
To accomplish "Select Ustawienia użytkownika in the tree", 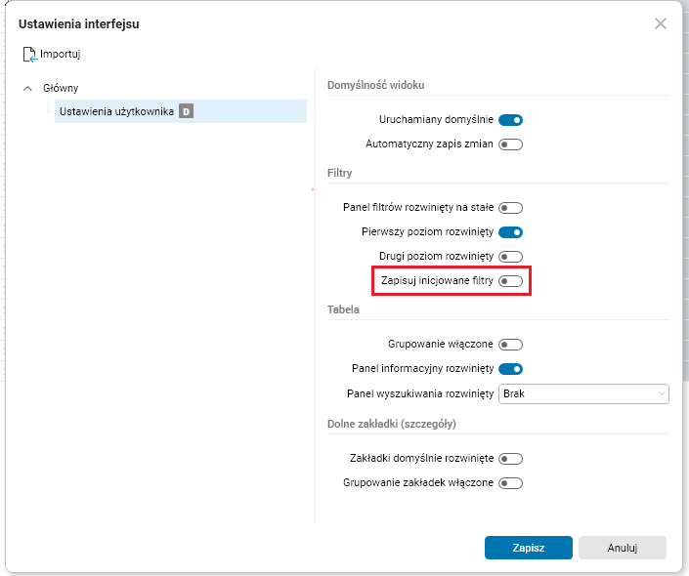I will [116, 111].
